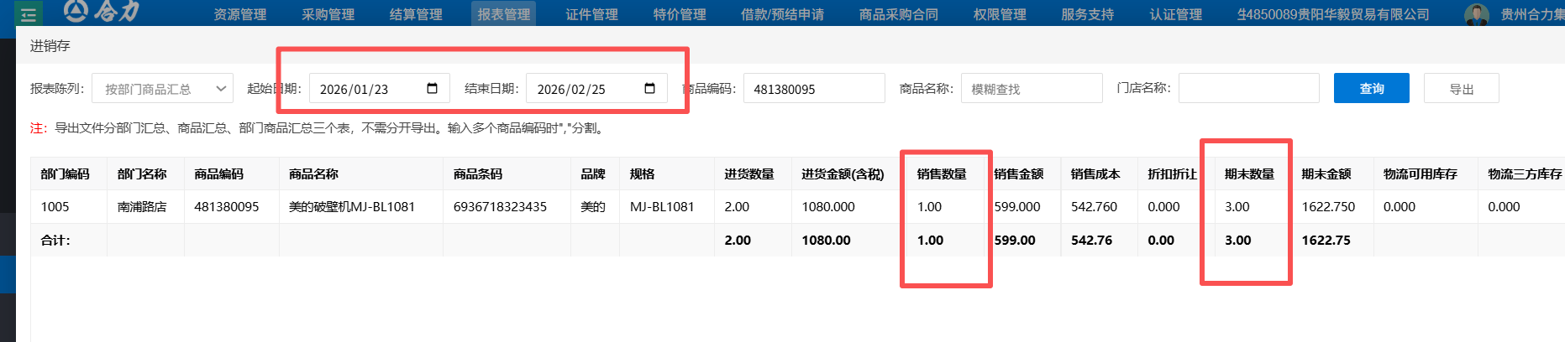Click into the 门店名称 text box
This screenshot has width=1565, height=342.
[x=1248, y=89]
